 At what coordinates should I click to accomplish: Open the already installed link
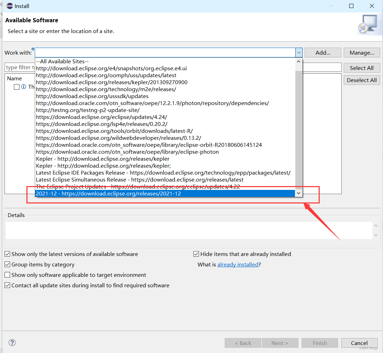pos(238,264)
